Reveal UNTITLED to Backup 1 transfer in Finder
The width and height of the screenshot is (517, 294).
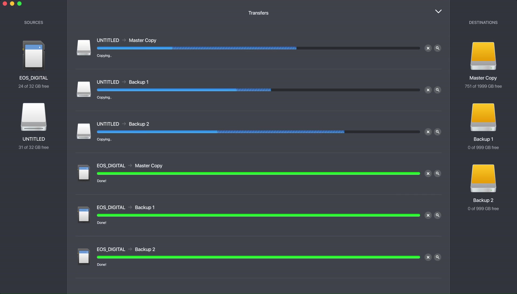point(438,90)
